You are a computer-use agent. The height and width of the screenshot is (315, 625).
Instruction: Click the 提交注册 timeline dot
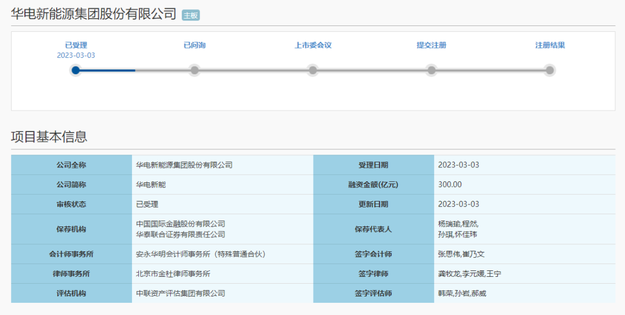click(431, 71)
